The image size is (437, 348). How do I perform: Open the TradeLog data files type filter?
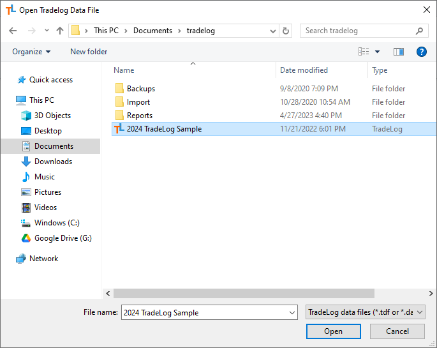click(x=366, y=312)
